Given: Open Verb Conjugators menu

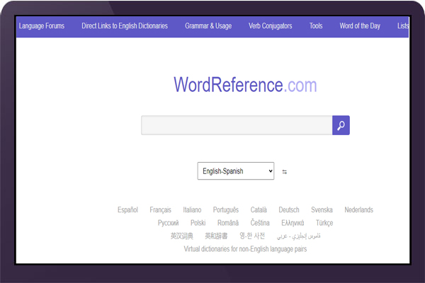Looking at the screenshot, I should click(x=271, y=26).
